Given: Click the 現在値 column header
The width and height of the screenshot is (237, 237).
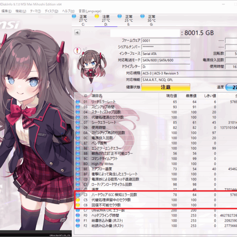Looking at the screenshot, I should [171, 96].
